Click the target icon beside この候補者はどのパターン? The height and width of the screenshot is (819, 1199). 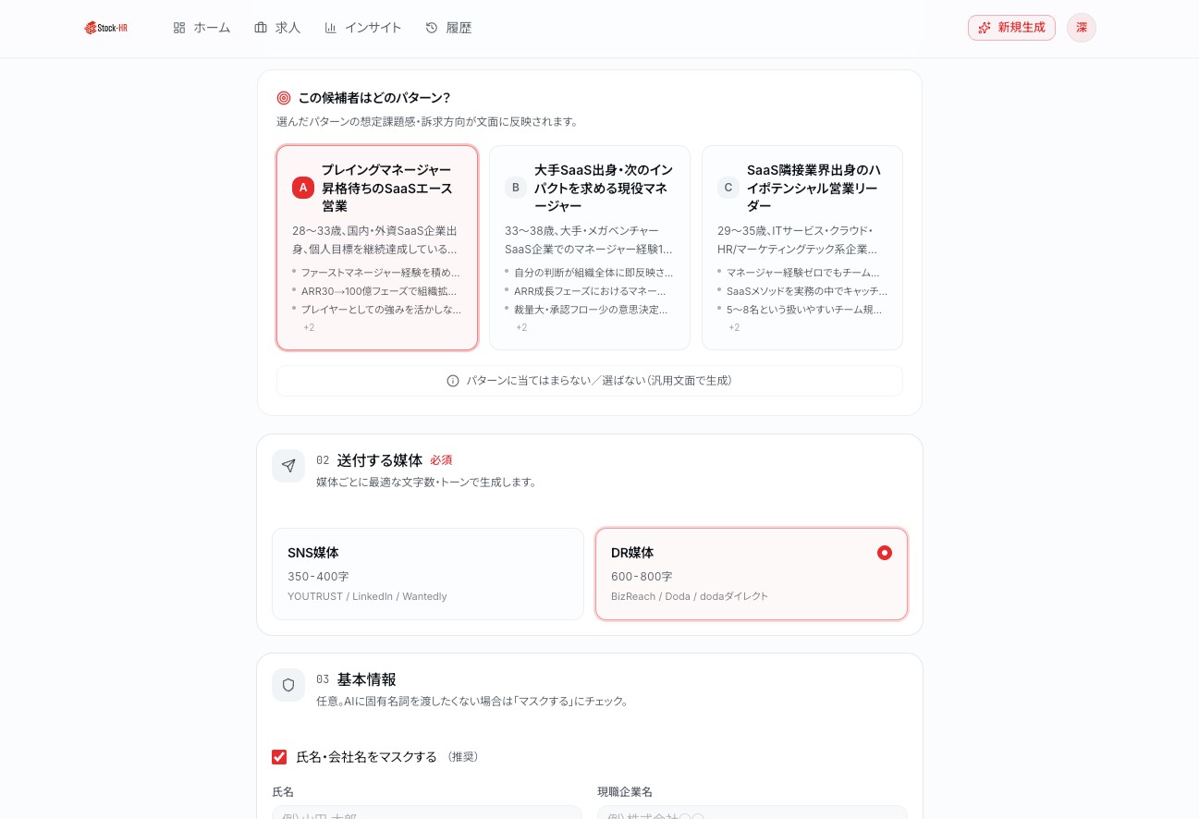284,98
